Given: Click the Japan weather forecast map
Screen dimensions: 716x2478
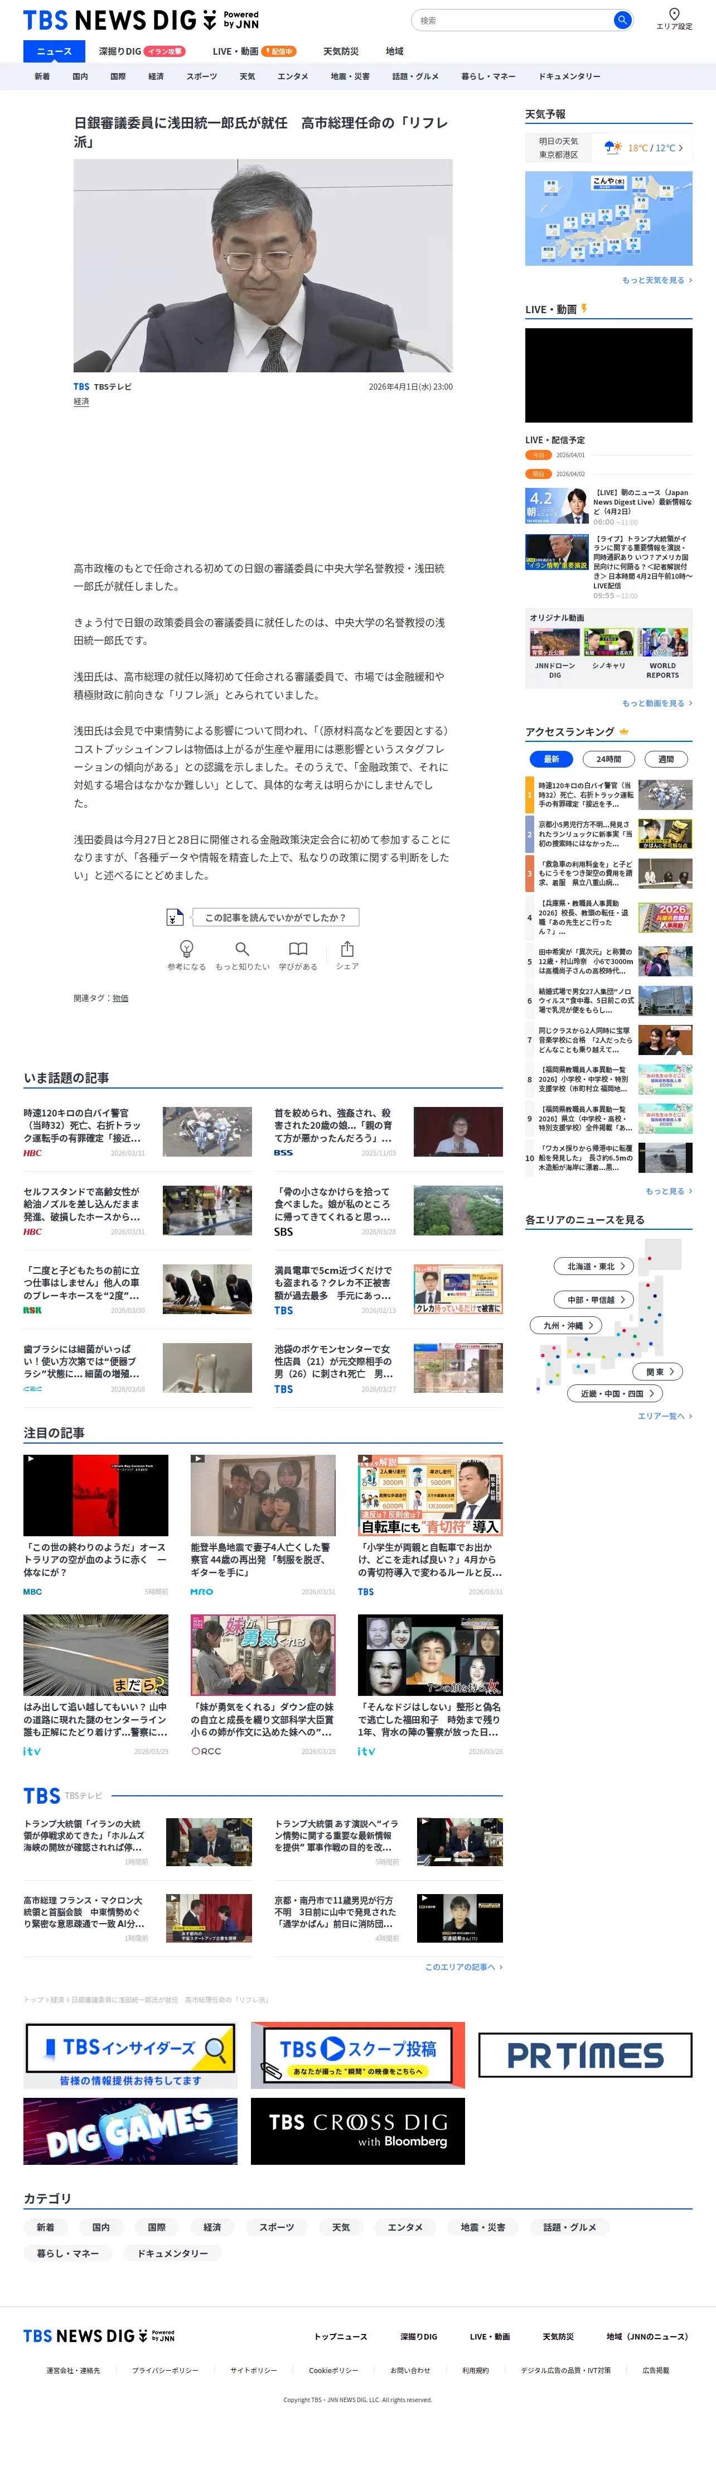Looking at the screenshot, I should click(x=608, y=218).
